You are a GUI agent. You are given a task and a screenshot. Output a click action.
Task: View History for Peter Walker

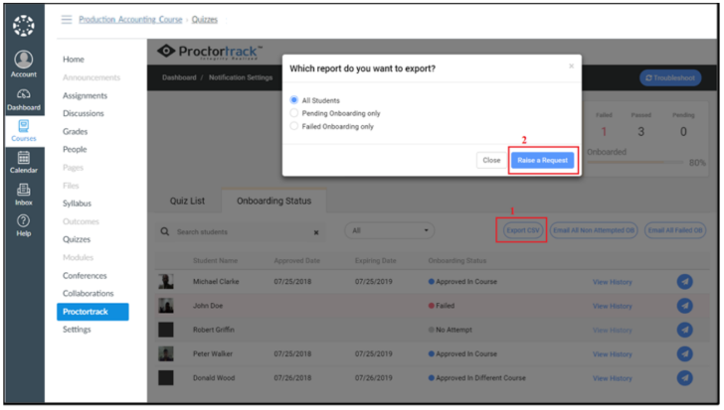613,354
